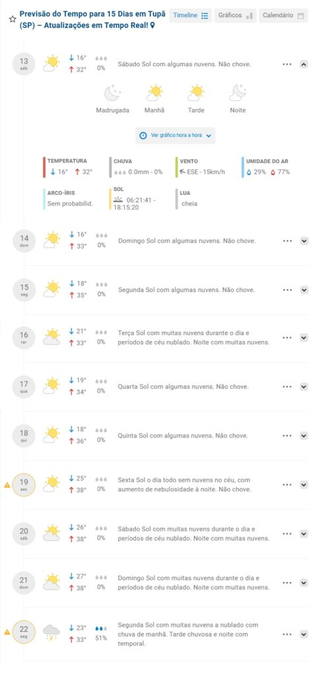
Task: Expand the Sunday 14 forecast row
Action: coord(304,241)
